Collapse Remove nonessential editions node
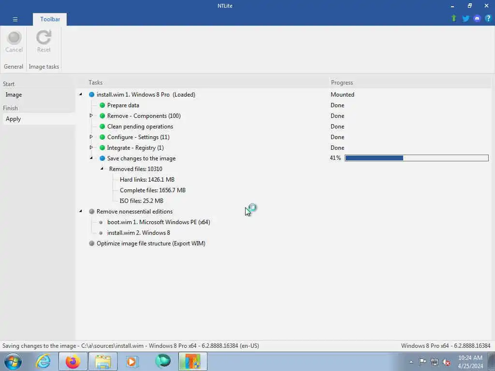The image size is (495, 371). (81, 211)
